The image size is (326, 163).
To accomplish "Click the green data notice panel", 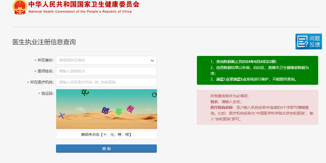I will tap(257, 70).
